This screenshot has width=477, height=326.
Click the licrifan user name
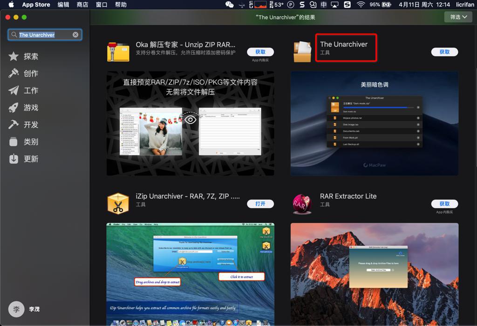[465, 5]
